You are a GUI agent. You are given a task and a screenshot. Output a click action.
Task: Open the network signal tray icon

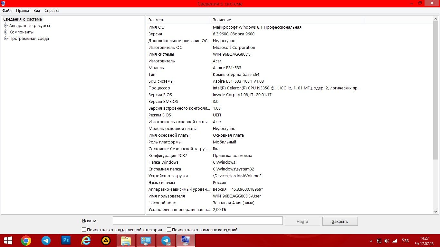point(395,241)
